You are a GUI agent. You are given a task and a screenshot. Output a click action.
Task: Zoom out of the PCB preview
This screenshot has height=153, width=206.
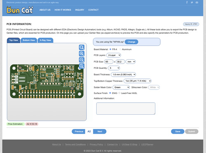click(82, 60)
